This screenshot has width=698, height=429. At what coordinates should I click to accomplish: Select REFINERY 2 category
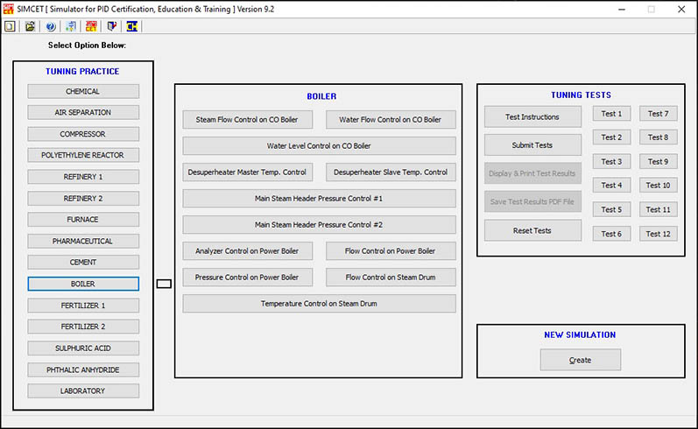83,199
